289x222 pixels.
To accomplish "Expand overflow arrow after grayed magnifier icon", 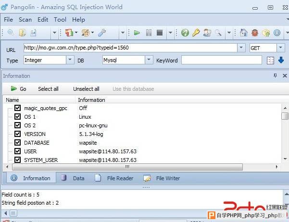I will (229, 33).
